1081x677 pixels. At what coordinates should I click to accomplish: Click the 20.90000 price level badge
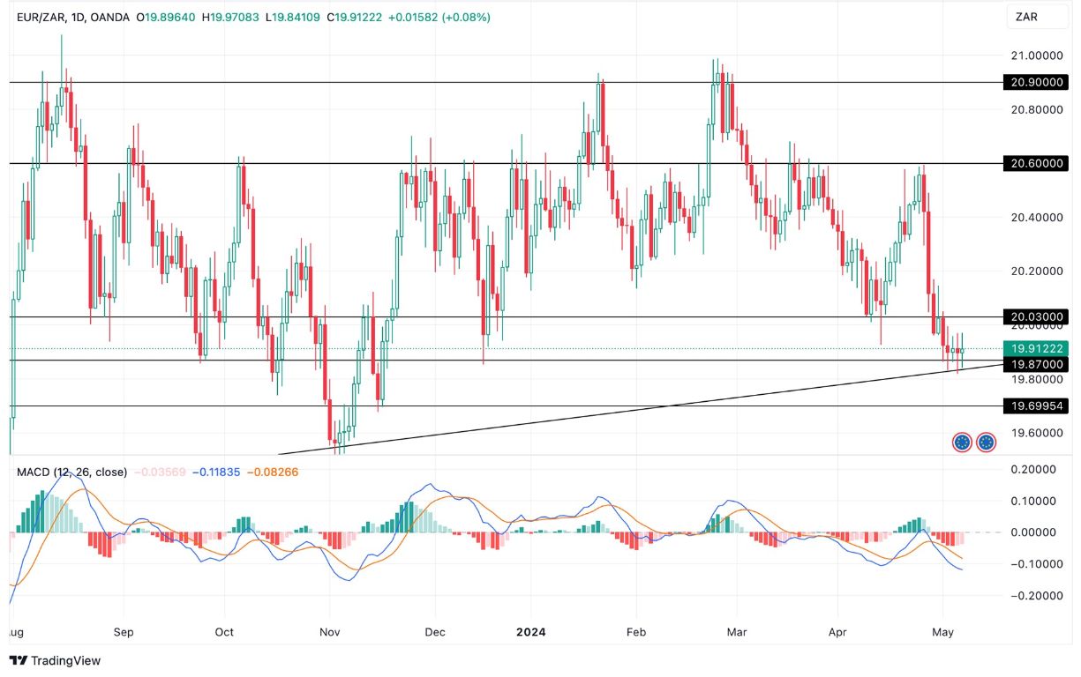coord(1036,82)
